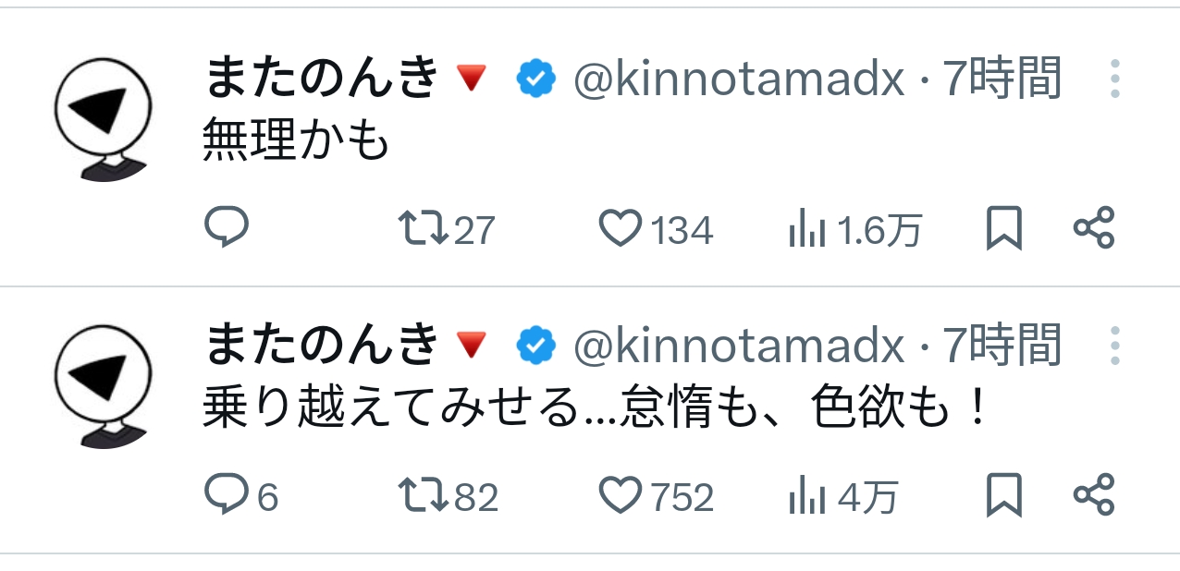Click the またのんき display name in the second tweet
The height and width of the screenshot is (571, 1180).
[x=320, y=346]
